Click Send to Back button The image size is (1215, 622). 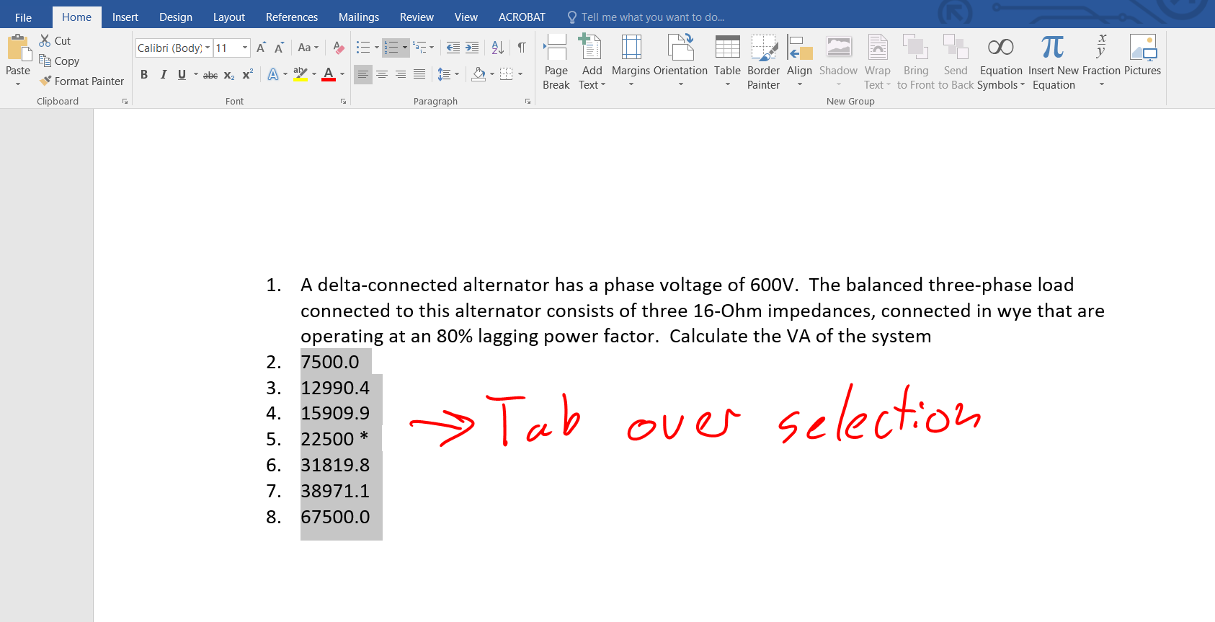pyautogui.click(x=956, y=62)
